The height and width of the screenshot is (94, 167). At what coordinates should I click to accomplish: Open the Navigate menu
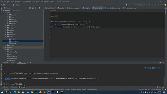[18, 2]
